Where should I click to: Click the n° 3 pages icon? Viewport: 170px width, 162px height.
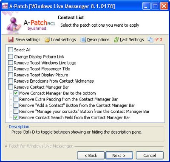coord(150,40)
